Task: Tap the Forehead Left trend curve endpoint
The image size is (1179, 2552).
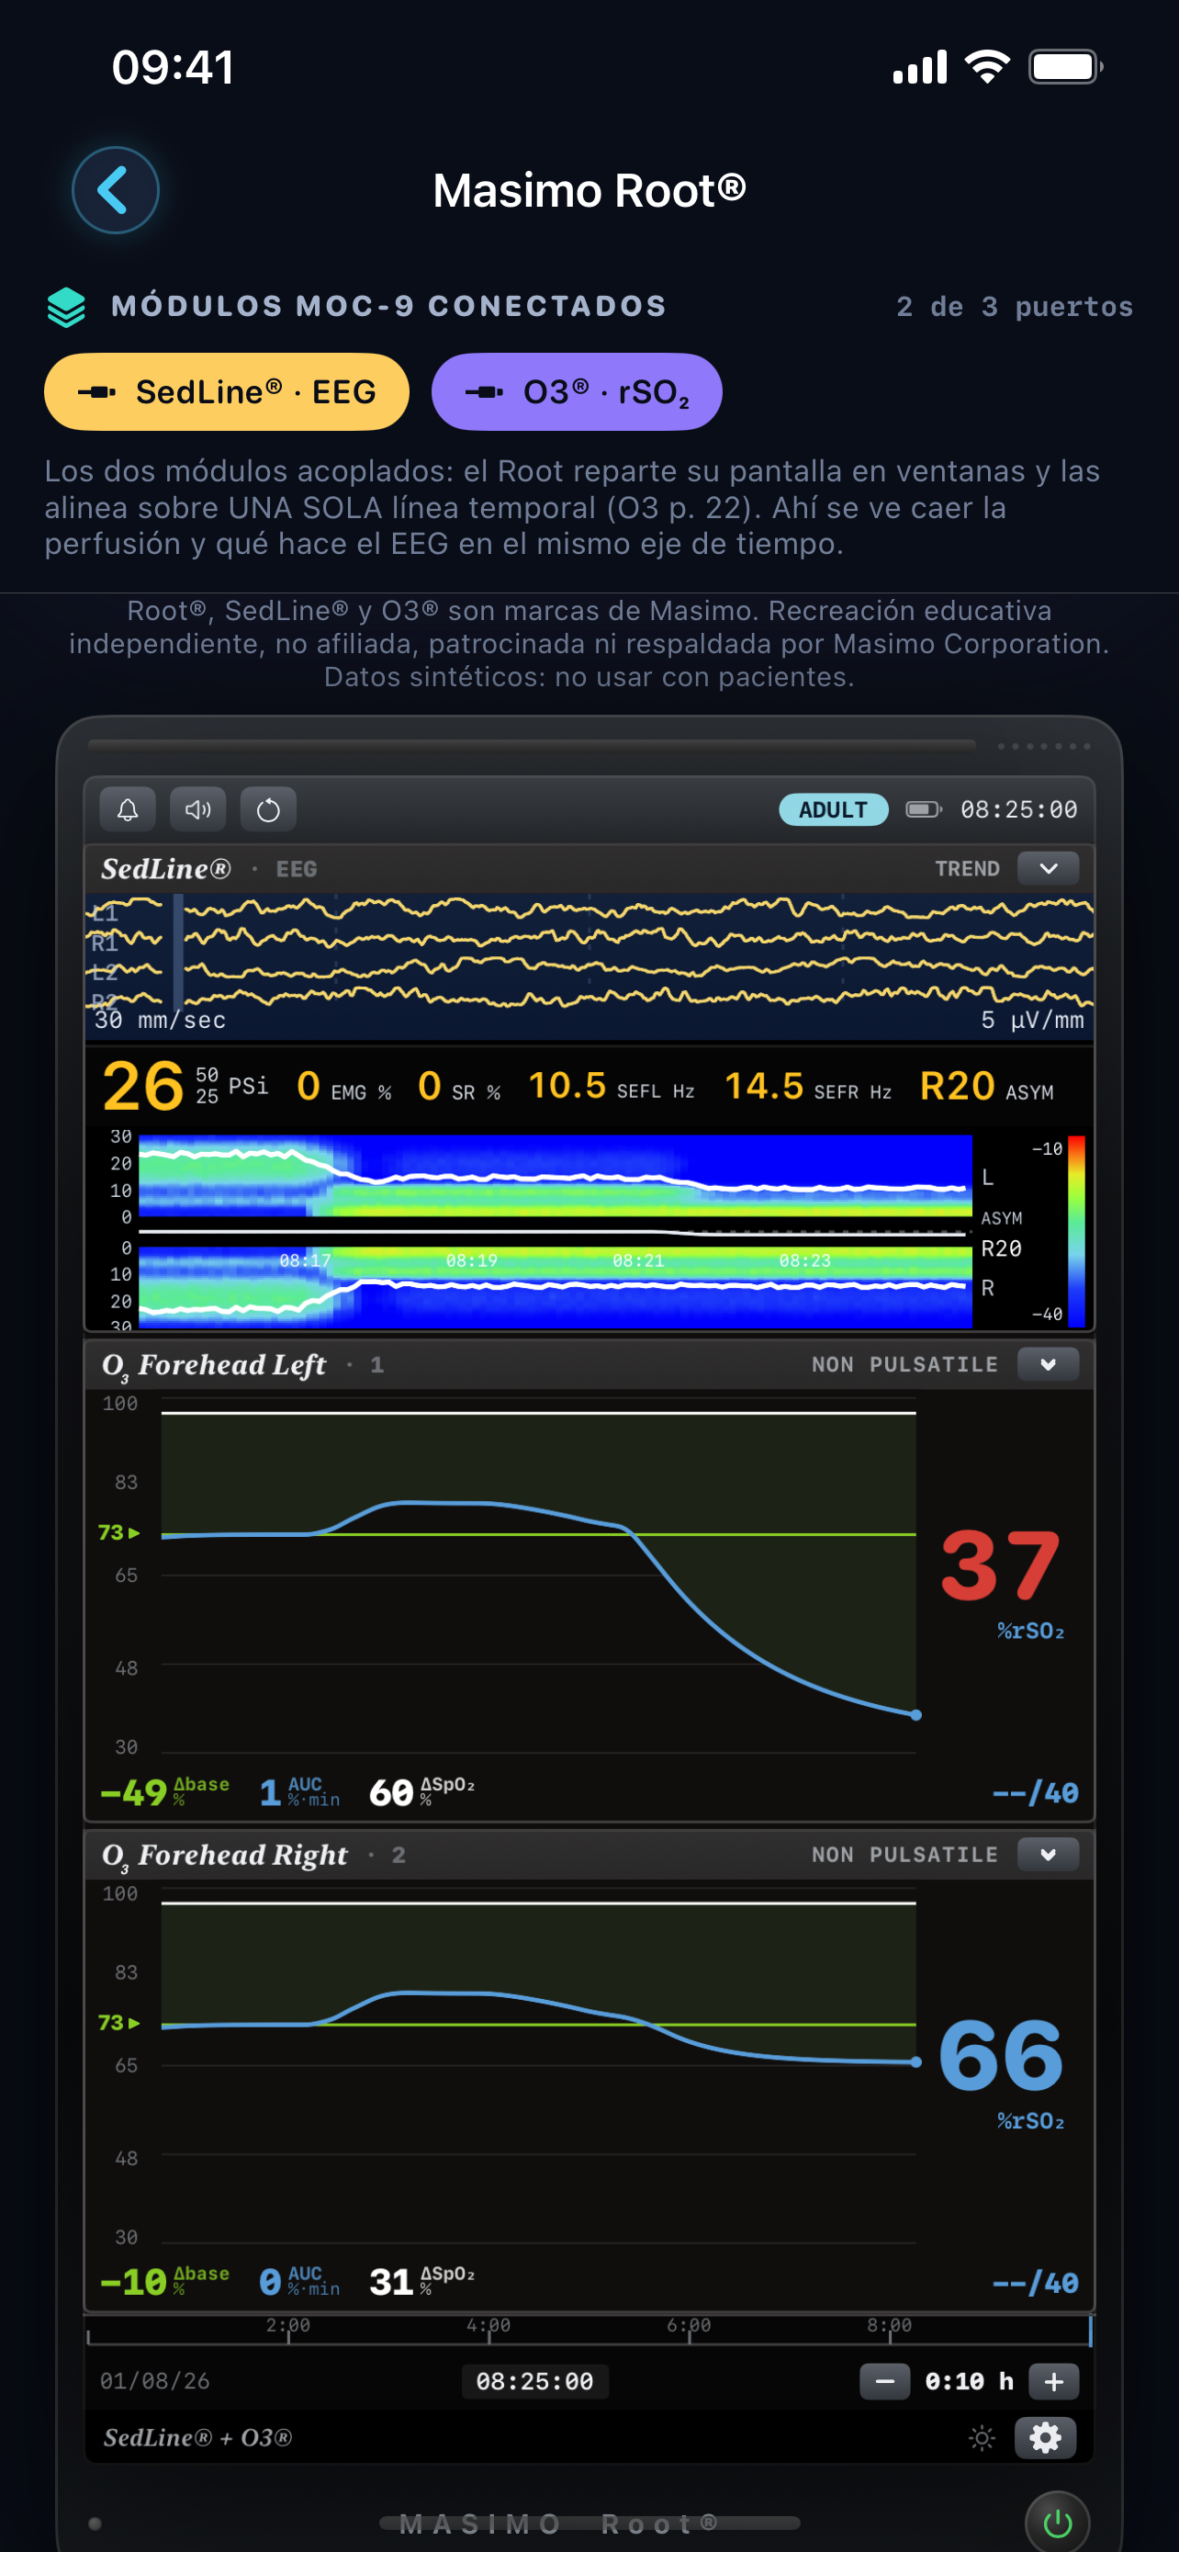Action: (x=915, y=1715)
